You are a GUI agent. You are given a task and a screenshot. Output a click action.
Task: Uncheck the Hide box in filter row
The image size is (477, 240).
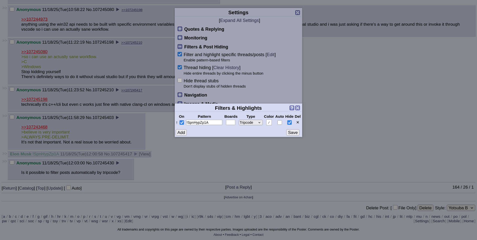(x=289, y=122)
